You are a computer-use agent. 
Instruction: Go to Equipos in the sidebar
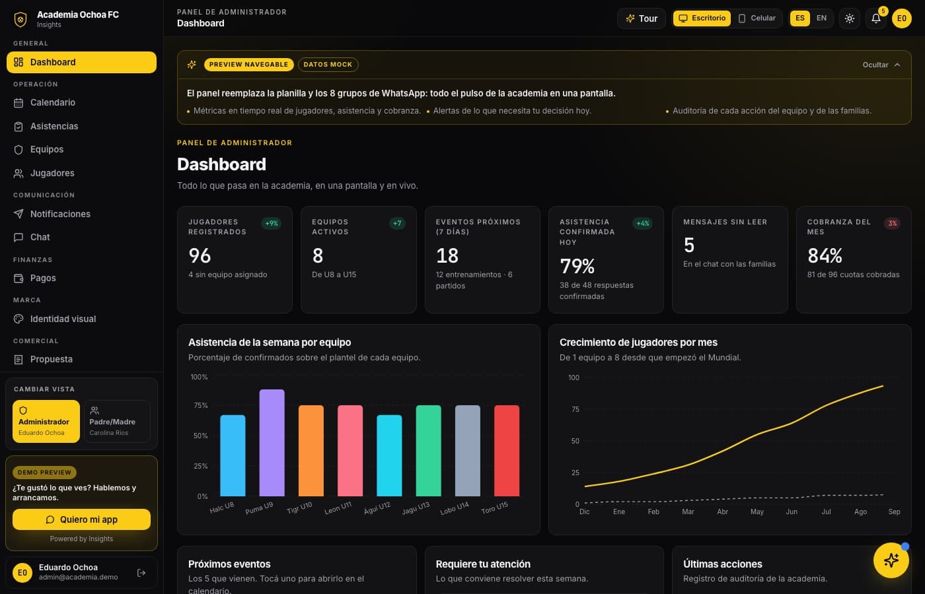[81, 150]
